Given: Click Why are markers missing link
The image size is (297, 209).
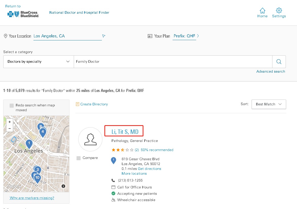Looking at the screenshot, I should click(32, 198).
